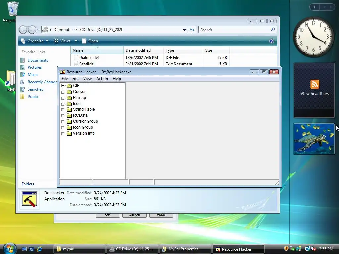The image size is (339, 254).
Task: Click the Explorer Back navigation button
Action: coord(23,30)
